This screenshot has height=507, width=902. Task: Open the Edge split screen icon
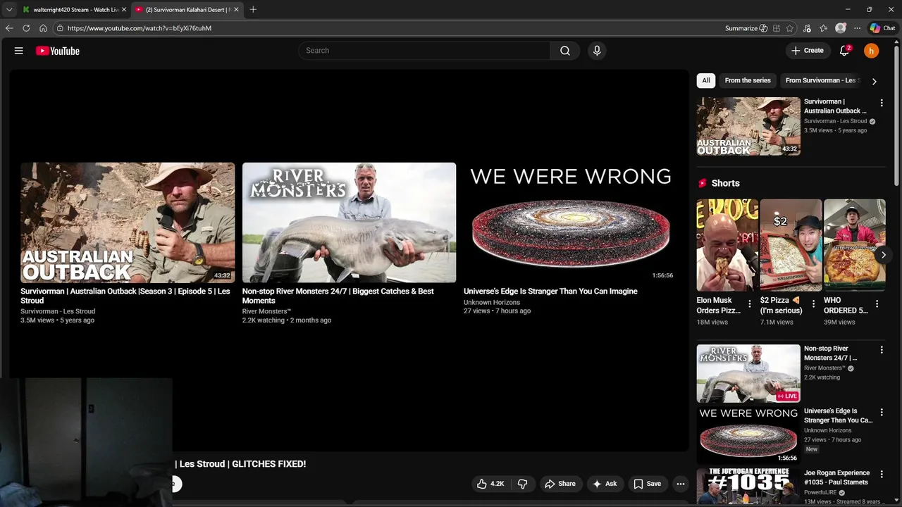click(x=776, y=28)
